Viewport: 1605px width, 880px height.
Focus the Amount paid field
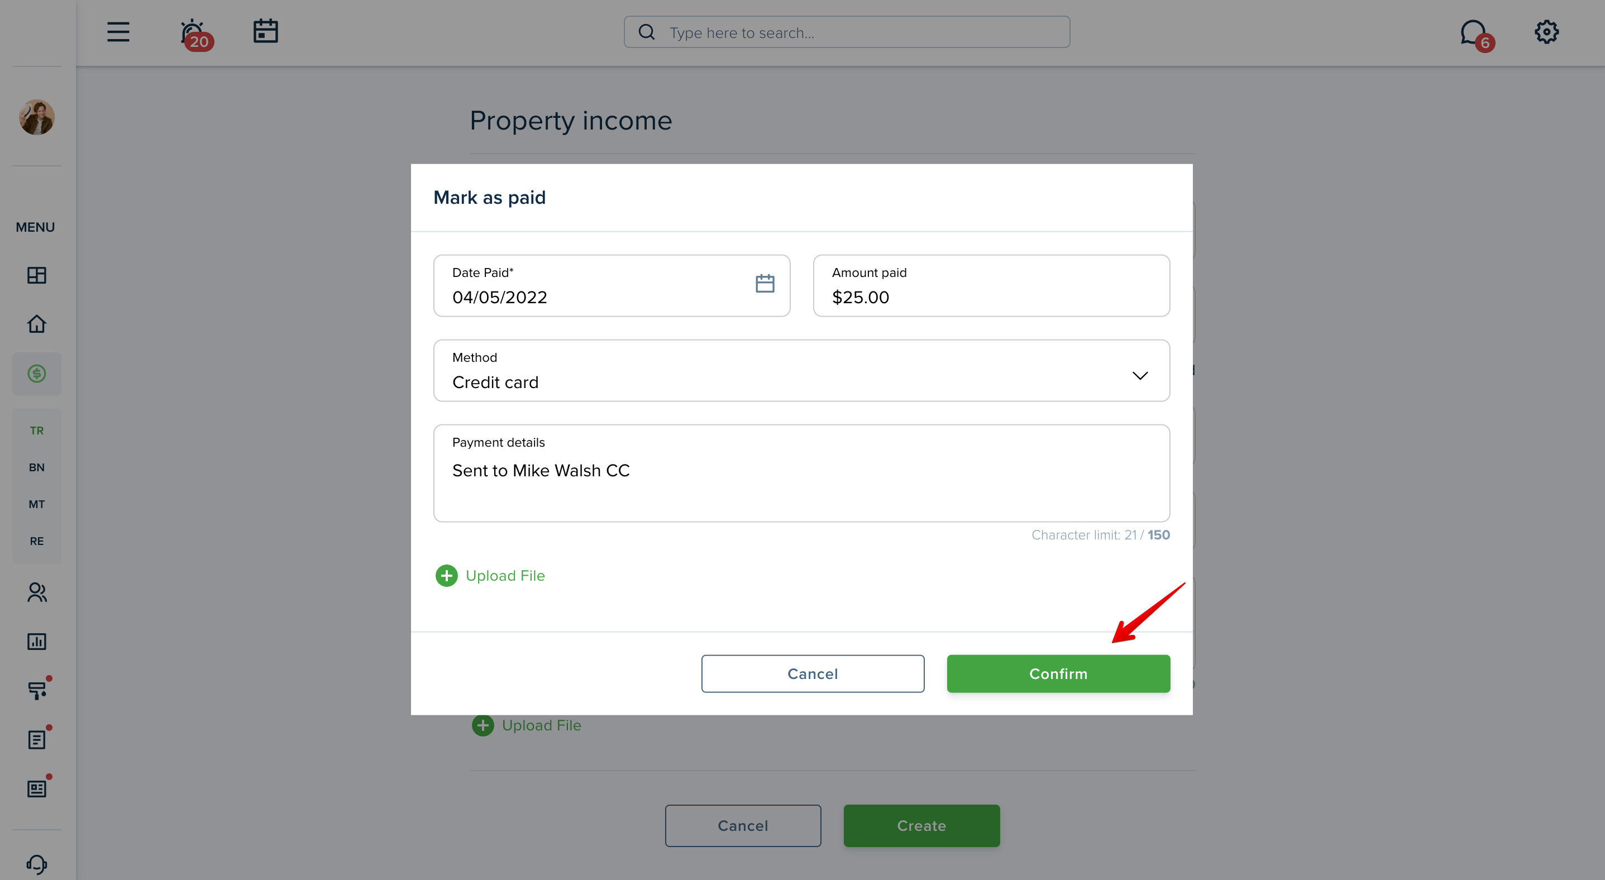click(991, 286)
